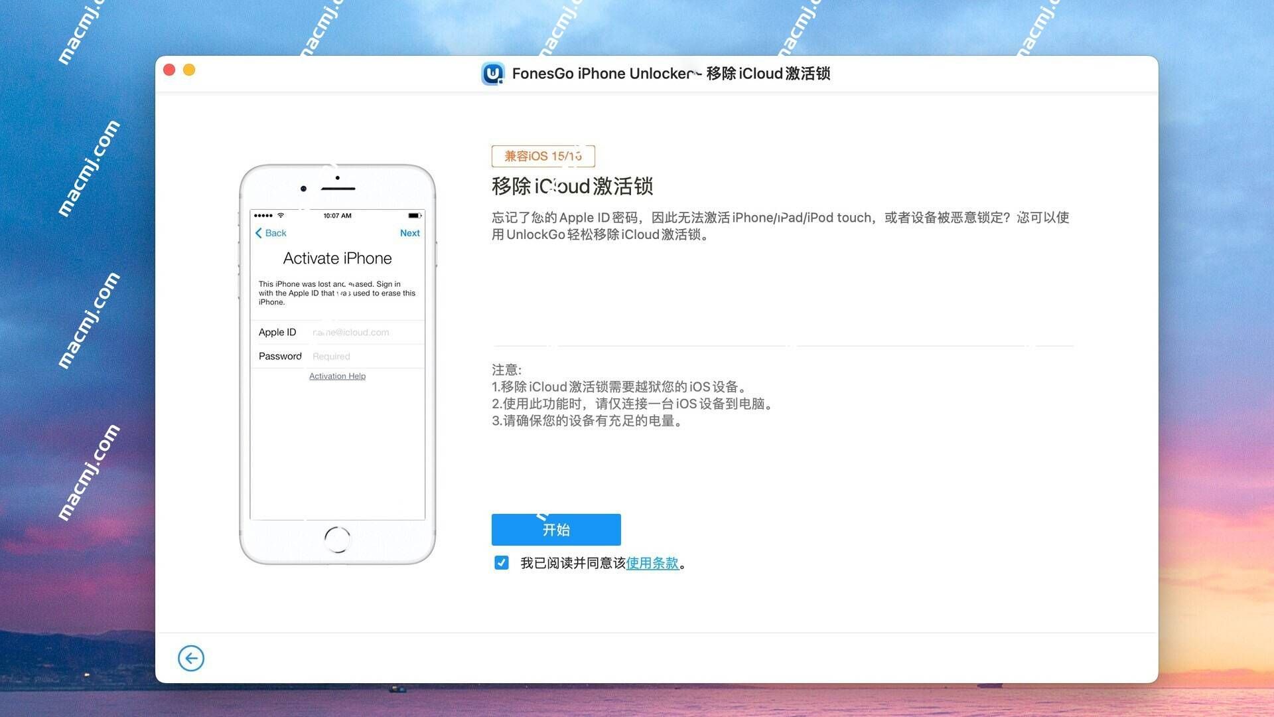1274x717 pixels.
Task: Click Next in the iPhone mockup
Action: (409, 233)
